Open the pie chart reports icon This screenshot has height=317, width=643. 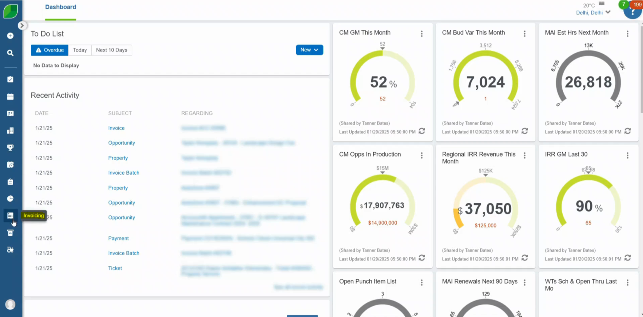coord(10,199)
